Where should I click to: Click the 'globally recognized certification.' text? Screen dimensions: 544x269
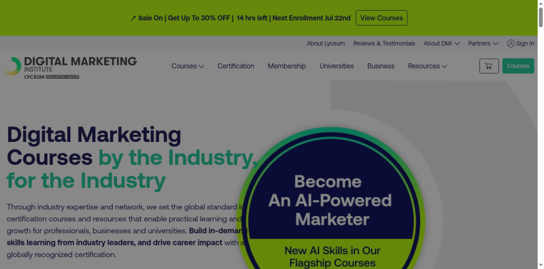(62, 255)
